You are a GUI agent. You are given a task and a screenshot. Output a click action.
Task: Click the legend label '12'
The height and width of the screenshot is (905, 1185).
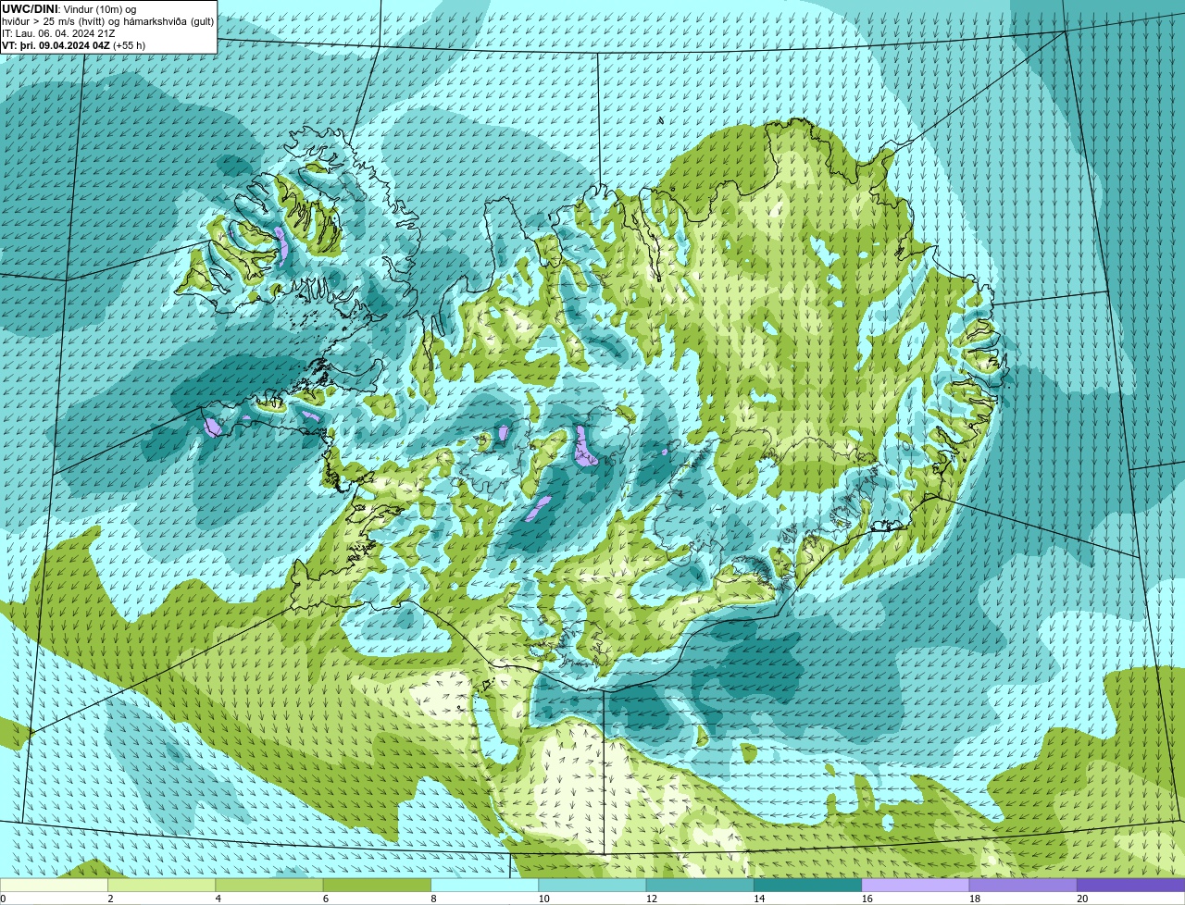pos(651,899)
